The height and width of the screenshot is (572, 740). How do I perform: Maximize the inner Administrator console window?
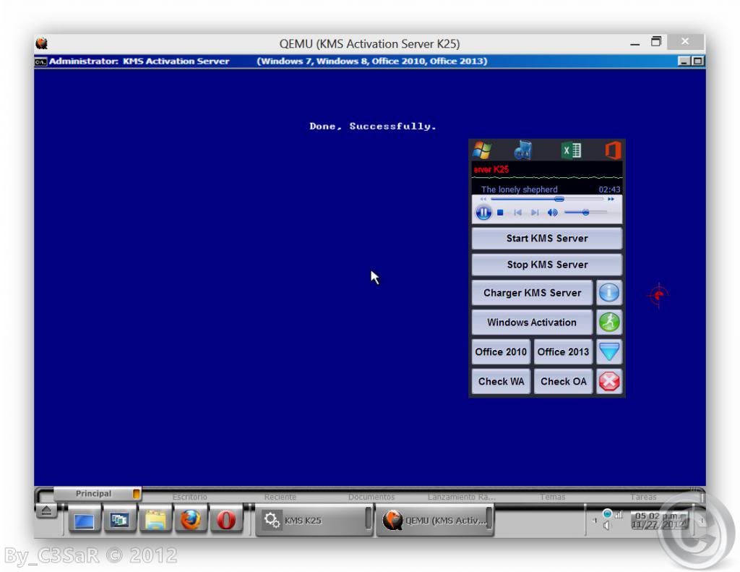(x=697, y=61)
